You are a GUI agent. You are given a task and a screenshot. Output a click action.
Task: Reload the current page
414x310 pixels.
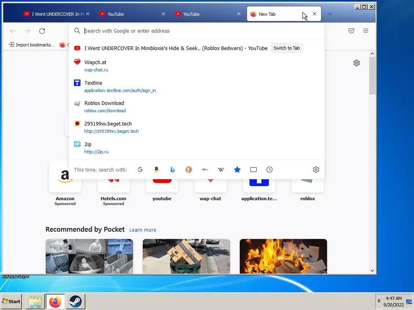(x=42, y=31)
